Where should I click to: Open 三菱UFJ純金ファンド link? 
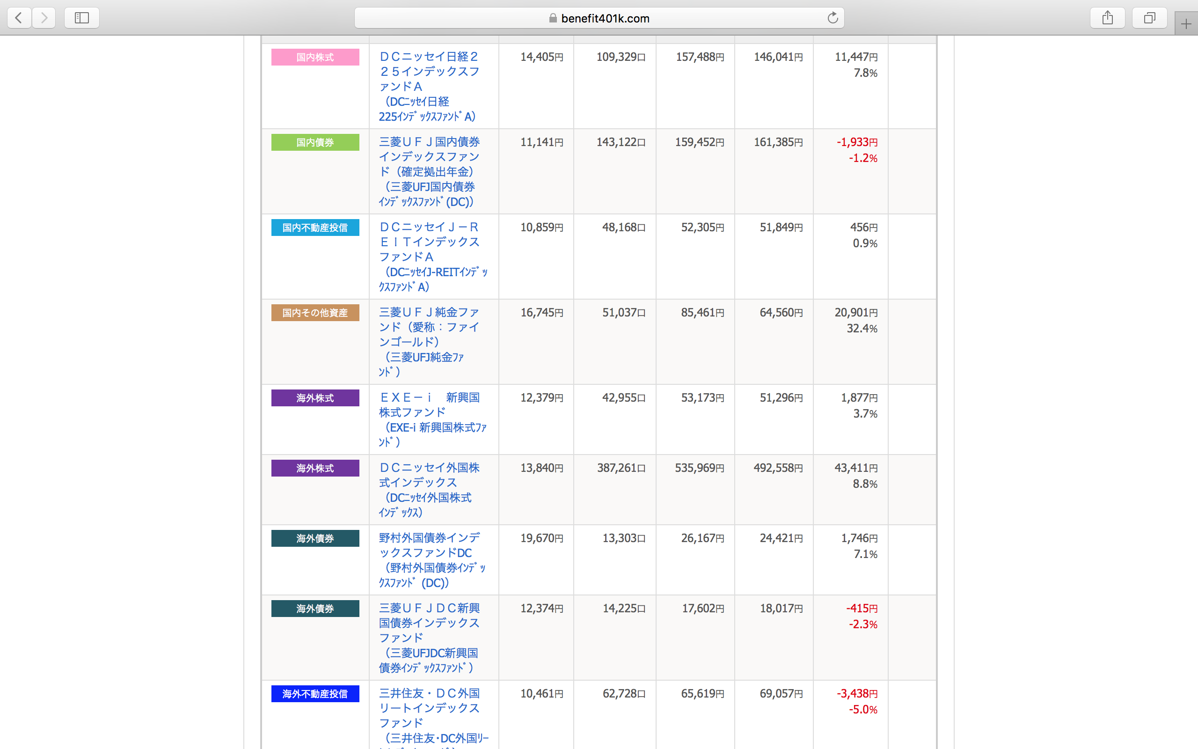(429, 342)
